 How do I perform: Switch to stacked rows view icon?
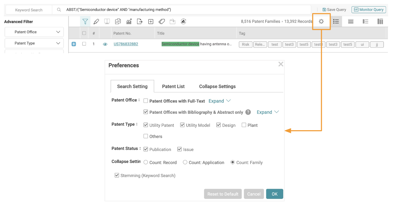click(351, 21)
